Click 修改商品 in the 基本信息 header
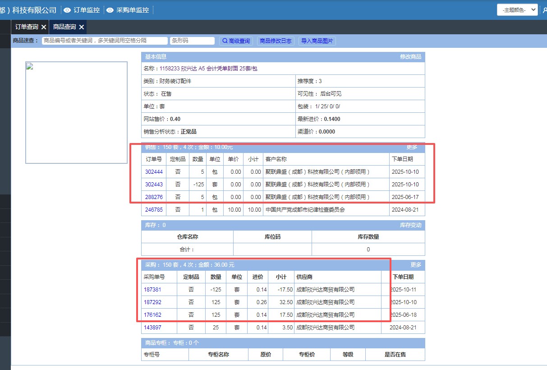 point(410,57)
